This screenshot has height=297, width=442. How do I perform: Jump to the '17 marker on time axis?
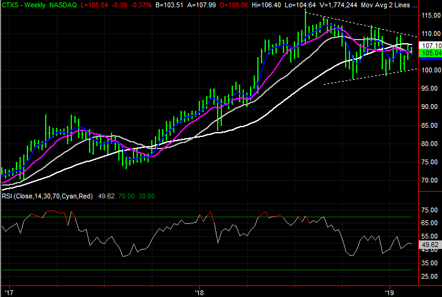pyautogui.click(x=7, y=292)
